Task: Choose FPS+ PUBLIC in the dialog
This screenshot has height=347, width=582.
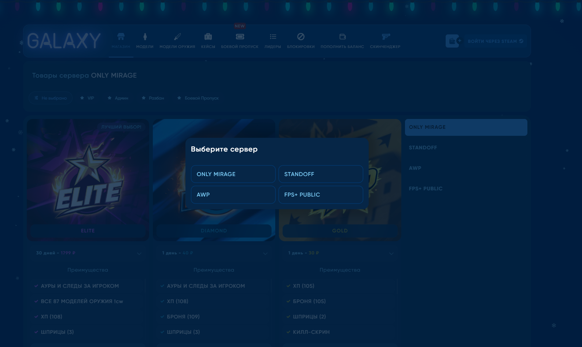Action: point(321,195)
